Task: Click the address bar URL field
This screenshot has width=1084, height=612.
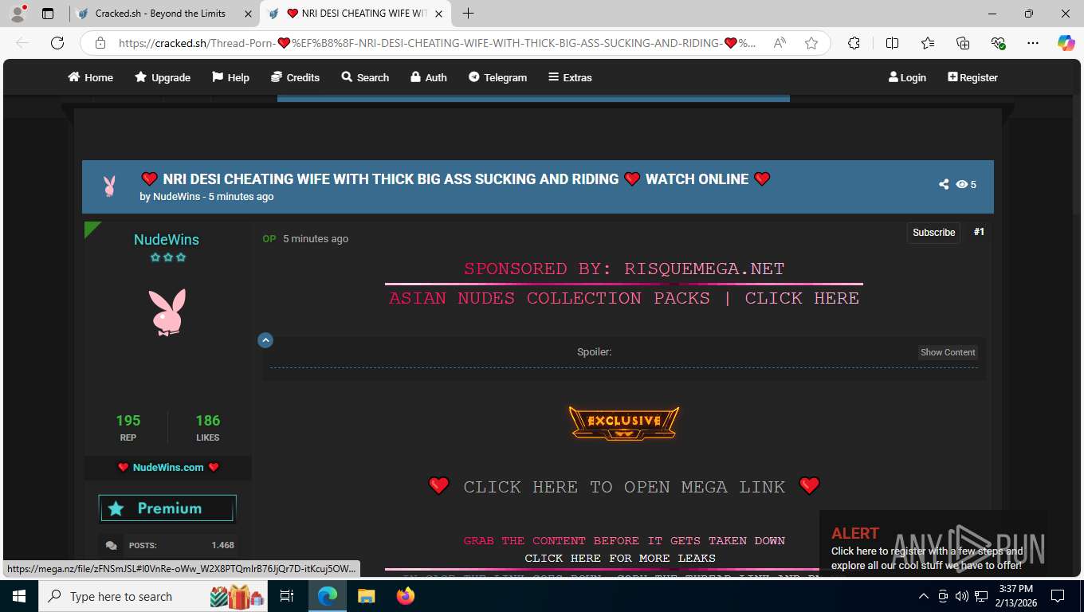Action: coord(437,43)
